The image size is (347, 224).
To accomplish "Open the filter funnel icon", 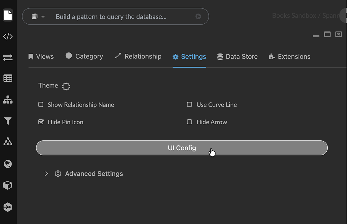I will click(x=8, y=121).
